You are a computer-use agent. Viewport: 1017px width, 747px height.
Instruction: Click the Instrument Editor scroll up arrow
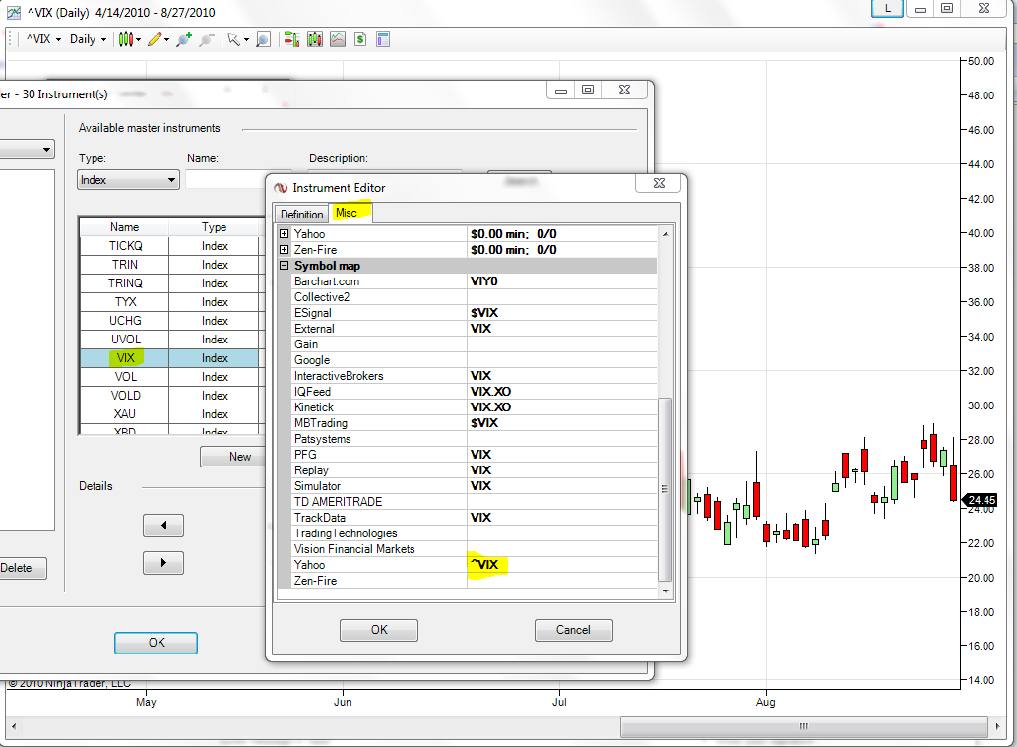[x=666, y=234]
